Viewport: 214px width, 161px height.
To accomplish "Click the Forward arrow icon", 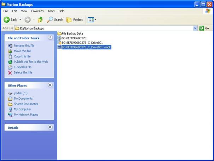I will point(28,20).
